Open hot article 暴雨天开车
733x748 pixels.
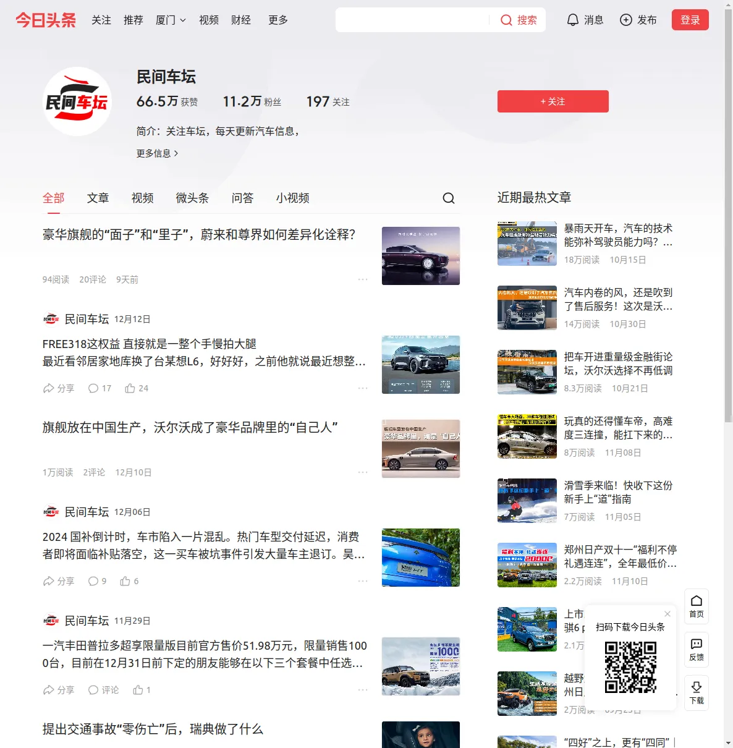tap(619, 236)
